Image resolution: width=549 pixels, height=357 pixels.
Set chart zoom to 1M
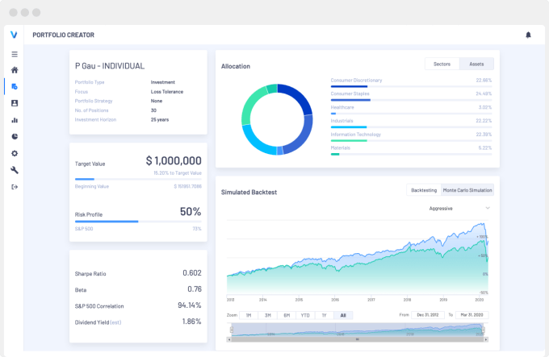(249, 315)
